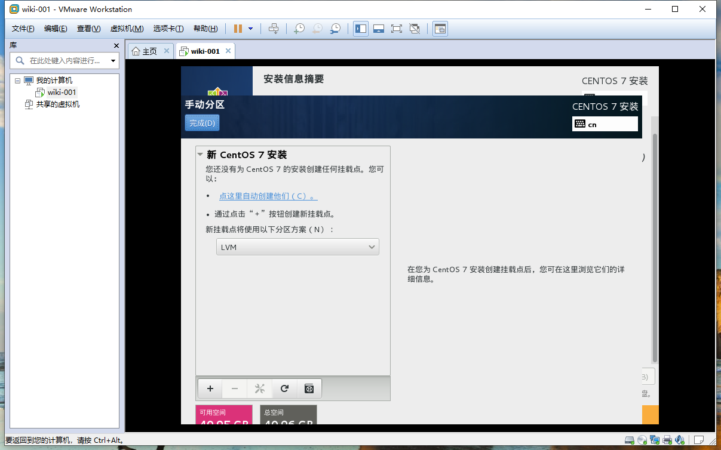721x450 pixels.
Task: Click the 点这里自动创建他们(C) link
Action: point(268,196)
